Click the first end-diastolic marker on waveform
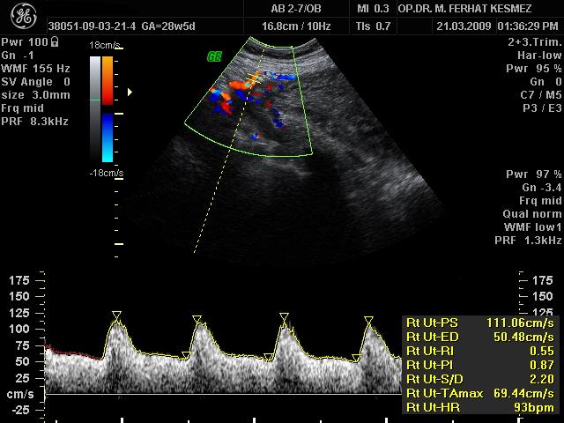The image size is (564, 423). pyautogui.click(x=186, y=355)
